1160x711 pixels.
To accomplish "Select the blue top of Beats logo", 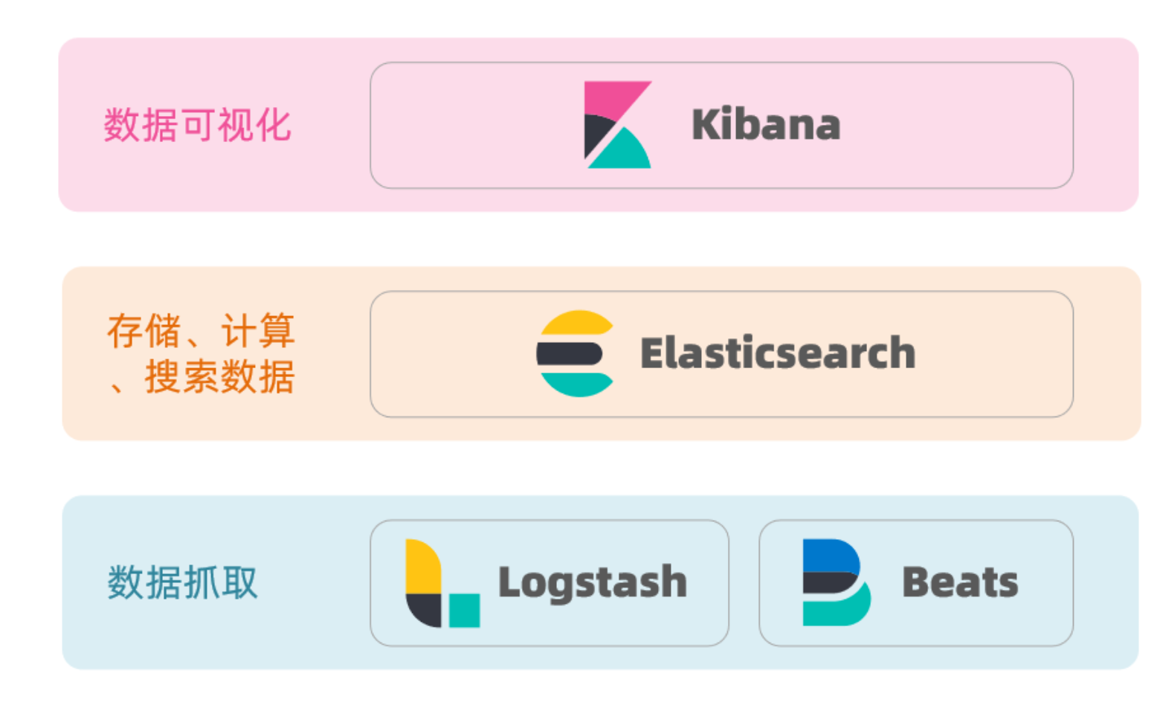I will (x=831, y=553).
